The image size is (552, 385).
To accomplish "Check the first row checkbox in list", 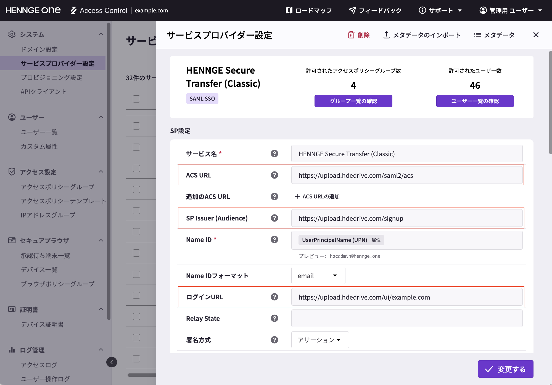I will point(136,126).
